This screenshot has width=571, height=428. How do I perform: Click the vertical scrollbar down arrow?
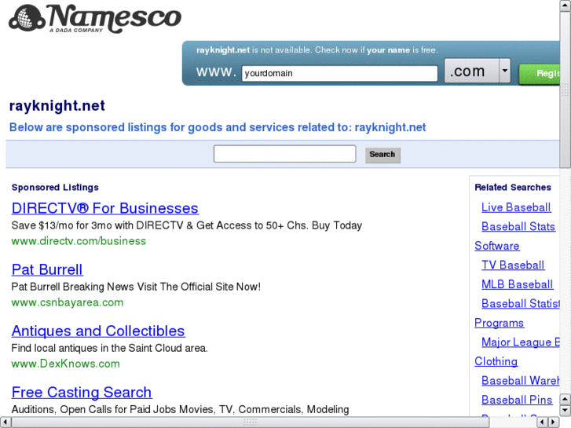pos(566,411)
